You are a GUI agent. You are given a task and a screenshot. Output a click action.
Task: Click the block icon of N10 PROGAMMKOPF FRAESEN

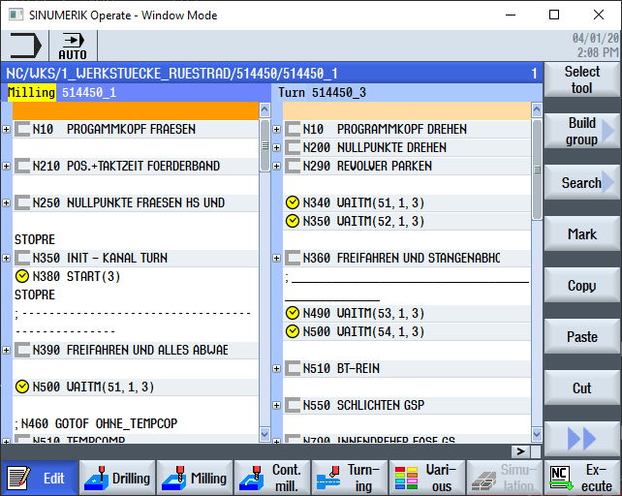click(x=22, y=130)
